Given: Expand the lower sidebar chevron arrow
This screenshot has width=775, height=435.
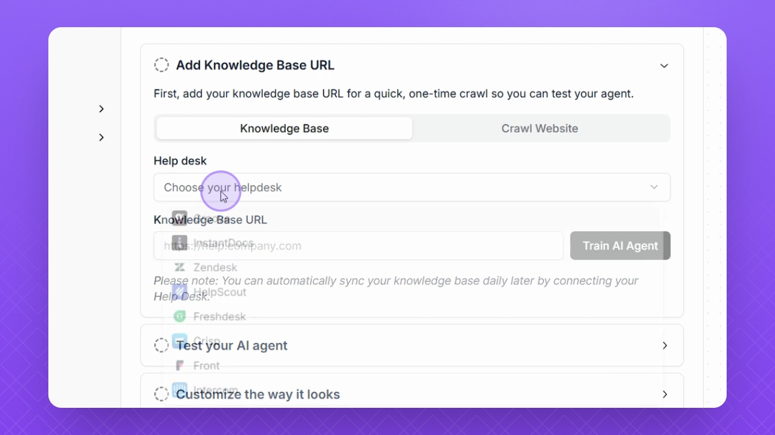Looking at the screenshot, I should pos(102,138).
